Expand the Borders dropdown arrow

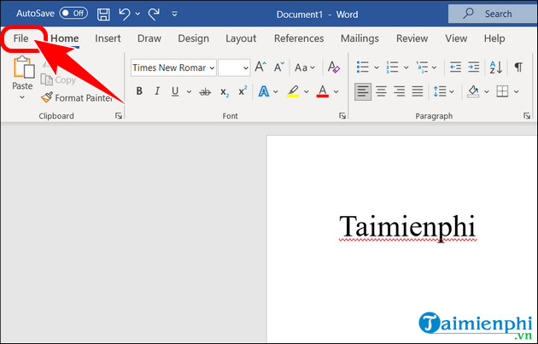click(x=517, y=91)
